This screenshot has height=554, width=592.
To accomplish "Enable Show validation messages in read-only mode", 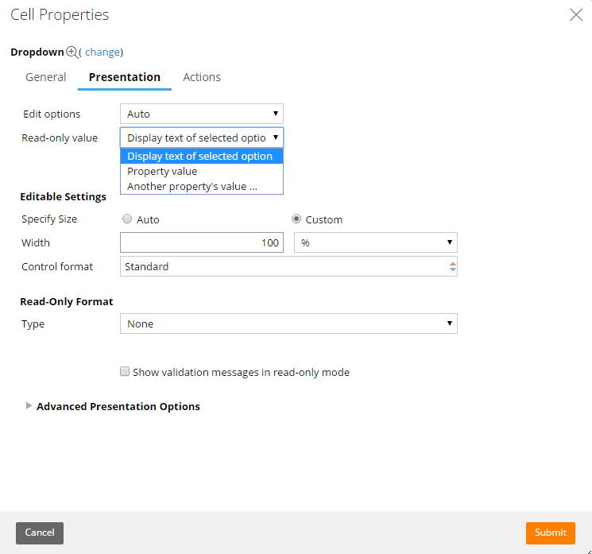I will click(x=125, y=372).
